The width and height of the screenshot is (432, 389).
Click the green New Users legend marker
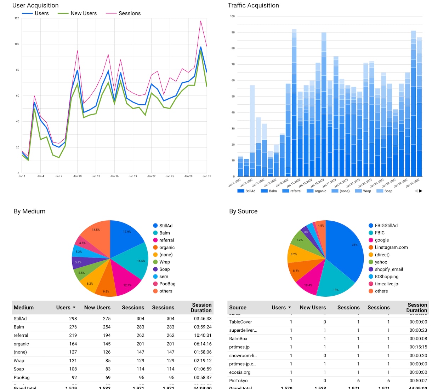pyautogui.click(x=63, y=13)
